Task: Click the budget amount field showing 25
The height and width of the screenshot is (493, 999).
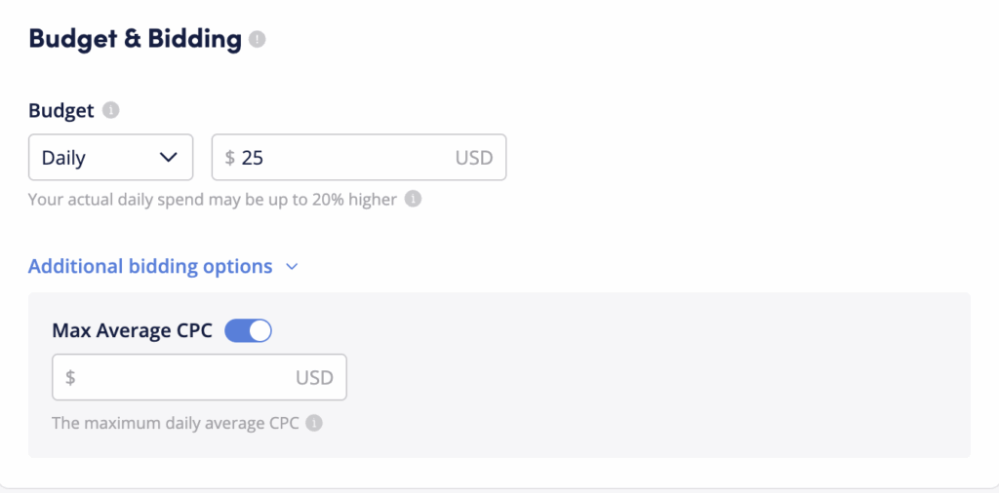Action: click(341, 158)
